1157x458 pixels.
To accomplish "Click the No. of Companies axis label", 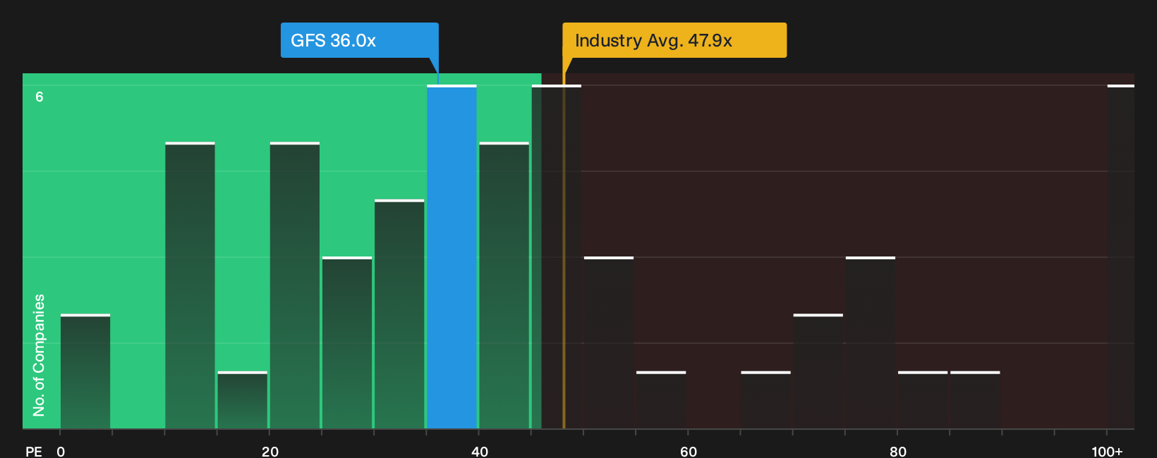I will 39,355.
